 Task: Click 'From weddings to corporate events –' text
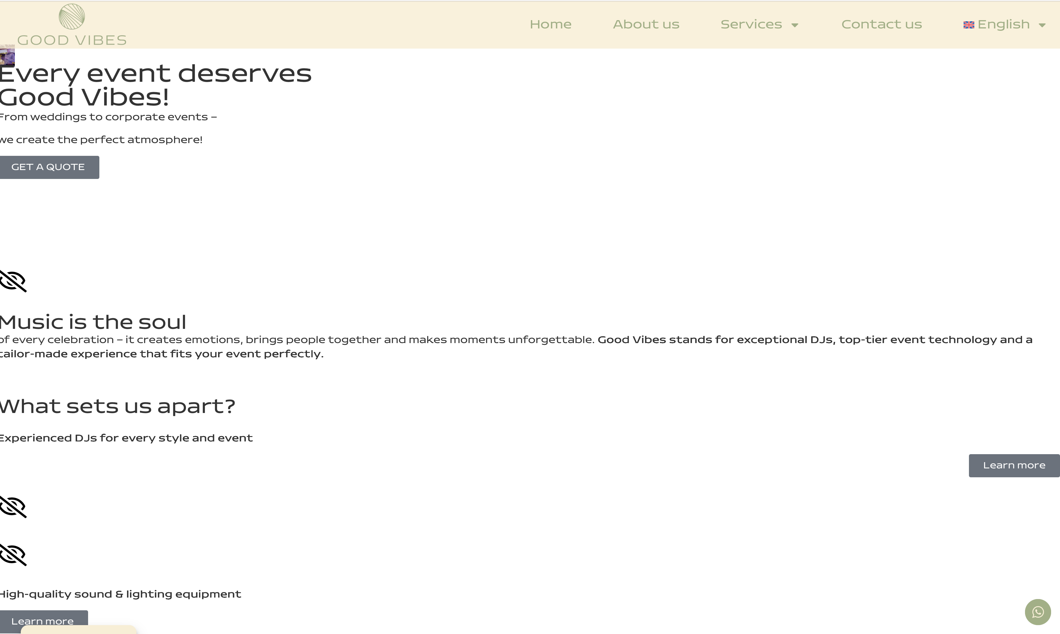tap(108, 117)
